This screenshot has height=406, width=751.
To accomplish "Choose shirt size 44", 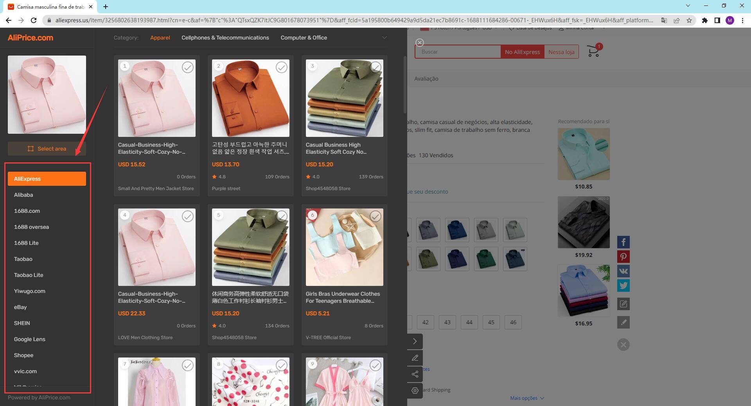I will point(469,322).
